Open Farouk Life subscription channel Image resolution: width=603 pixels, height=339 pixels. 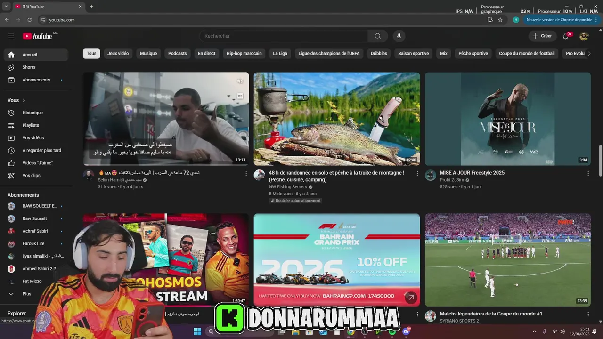pos(36,244)
